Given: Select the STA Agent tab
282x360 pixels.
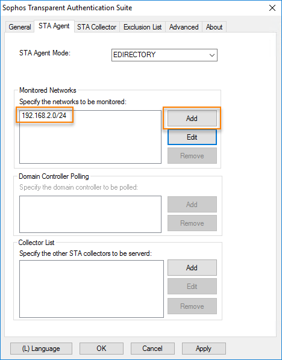Looking at the screenshot, I should pos(54,26).
